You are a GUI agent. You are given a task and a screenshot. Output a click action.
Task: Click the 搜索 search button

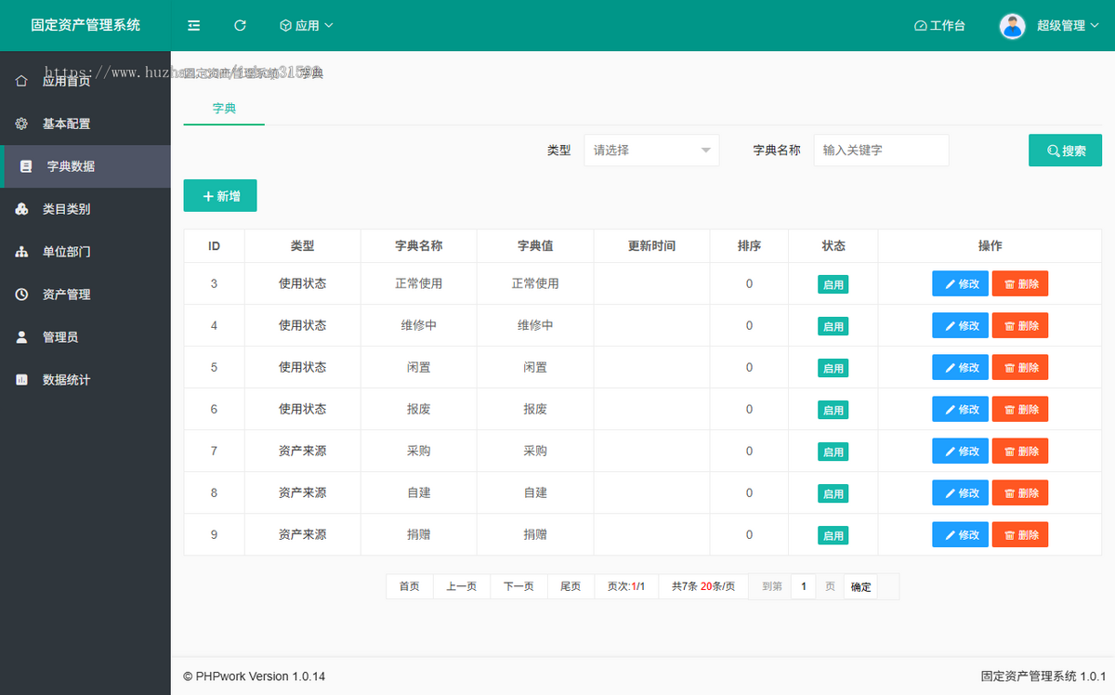point(1065,150)
